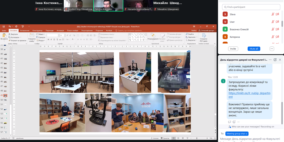Expand the Розділ section dropdown
This screenshot has width=284, height=142.
click(x=40, y=40)
